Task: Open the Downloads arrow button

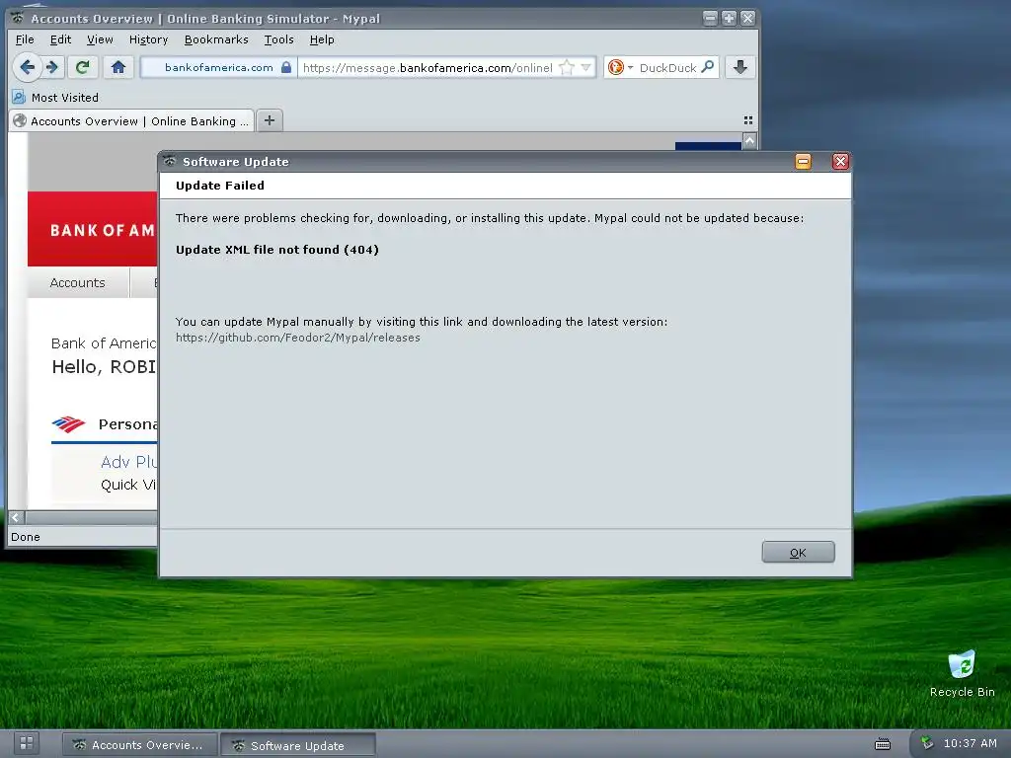Action: (740, 67)
